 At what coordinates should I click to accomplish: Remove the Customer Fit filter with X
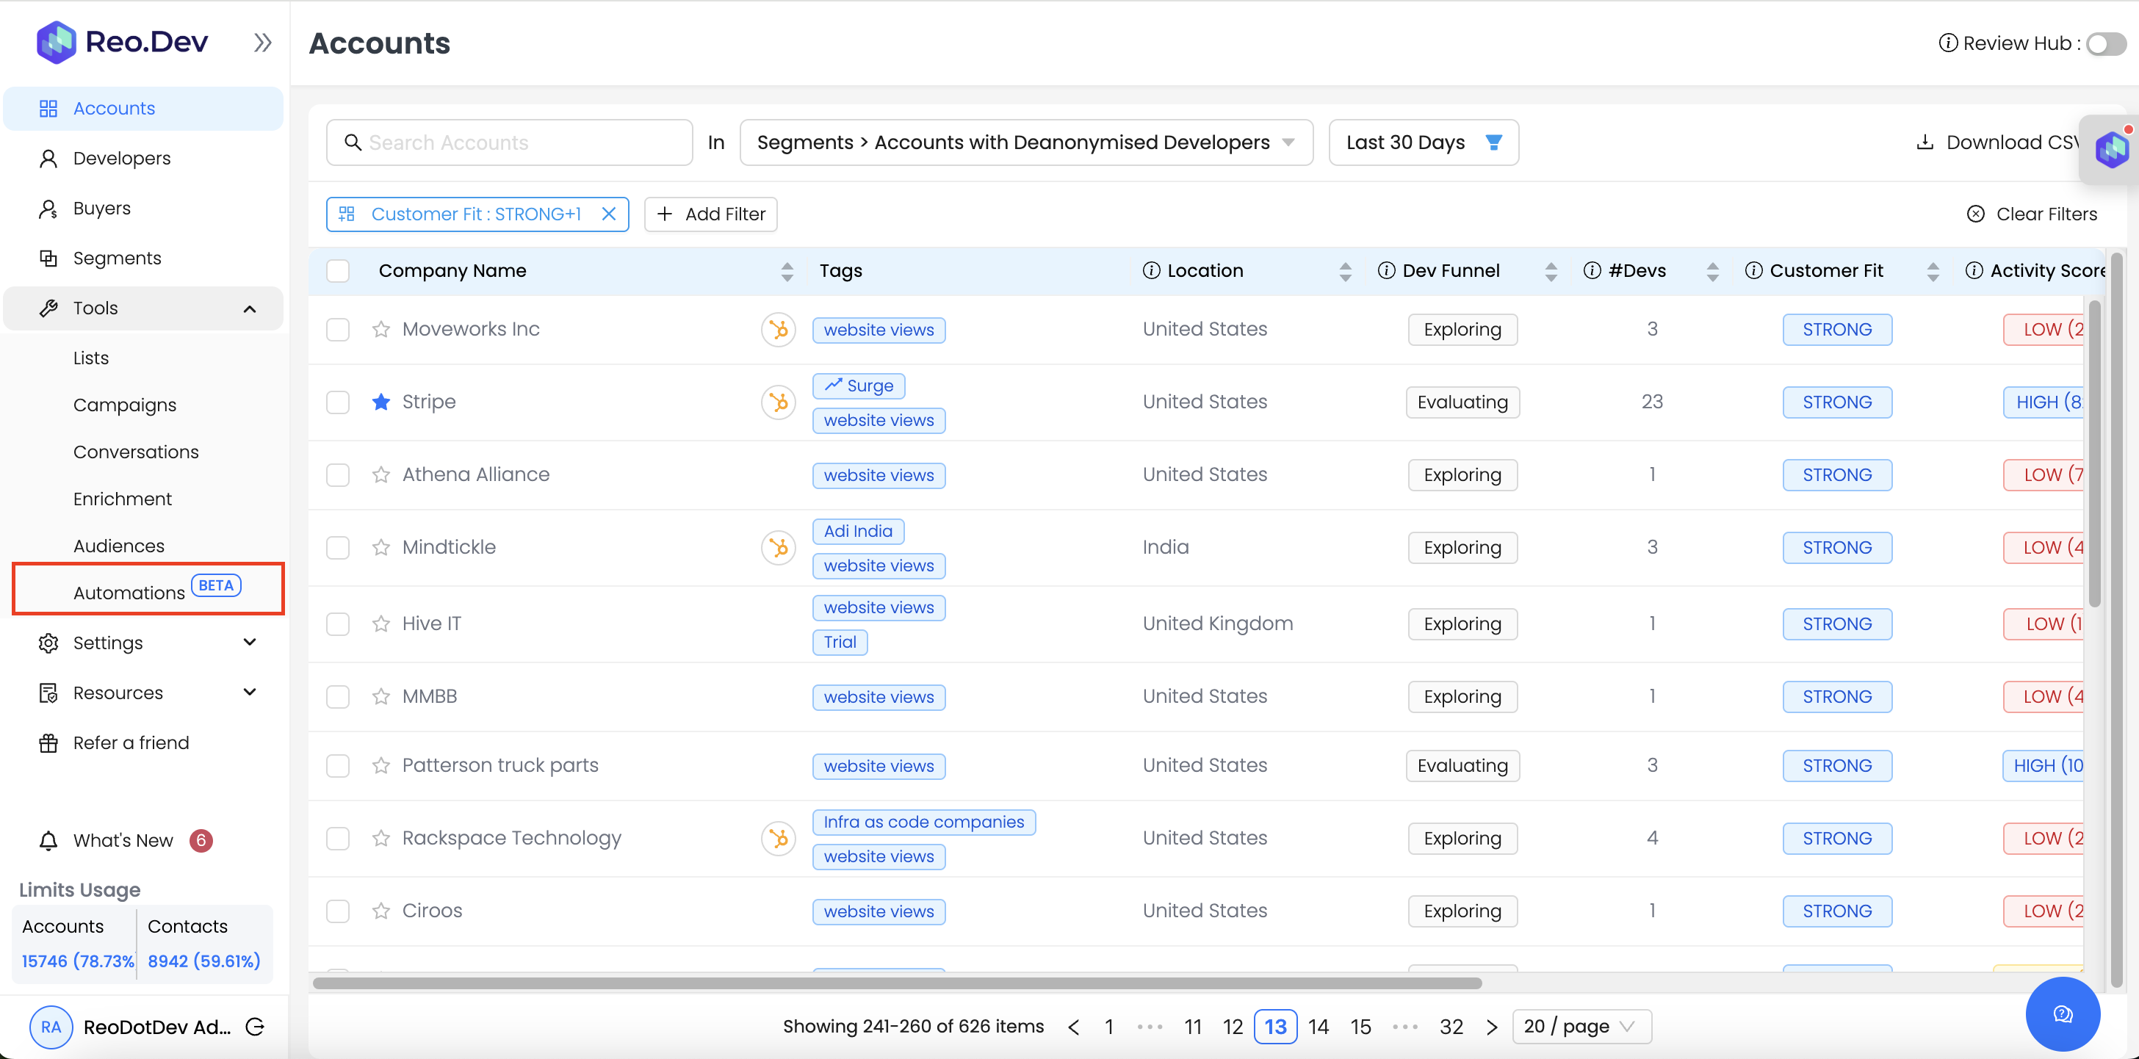[x=609, y=214]
